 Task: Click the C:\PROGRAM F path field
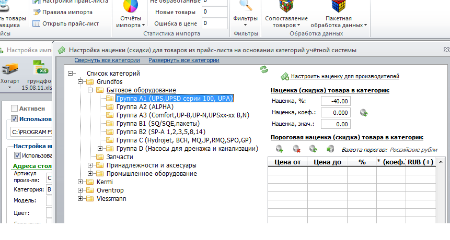pyautogui.click(x=31, y=132)
